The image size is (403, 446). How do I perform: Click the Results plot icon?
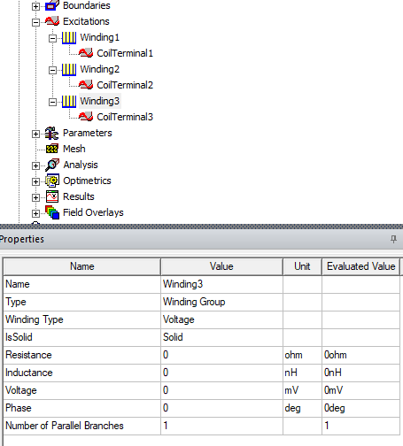[52, 196]
